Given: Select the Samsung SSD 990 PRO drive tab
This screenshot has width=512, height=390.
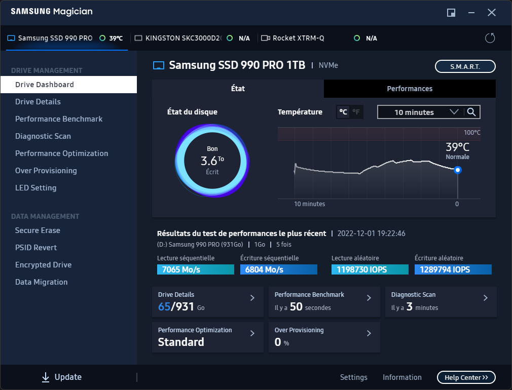Looking at the screenshot, I should tap(66, 38).
